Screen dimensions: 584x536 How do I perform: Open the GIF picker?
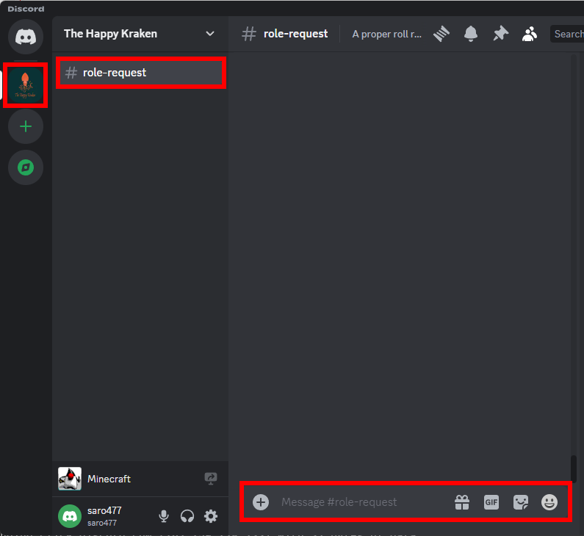[x=491, y=502]
